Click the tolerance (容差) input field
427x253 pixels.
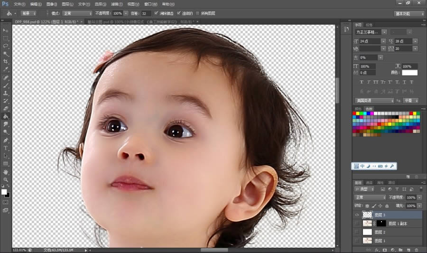coord(147,13)
